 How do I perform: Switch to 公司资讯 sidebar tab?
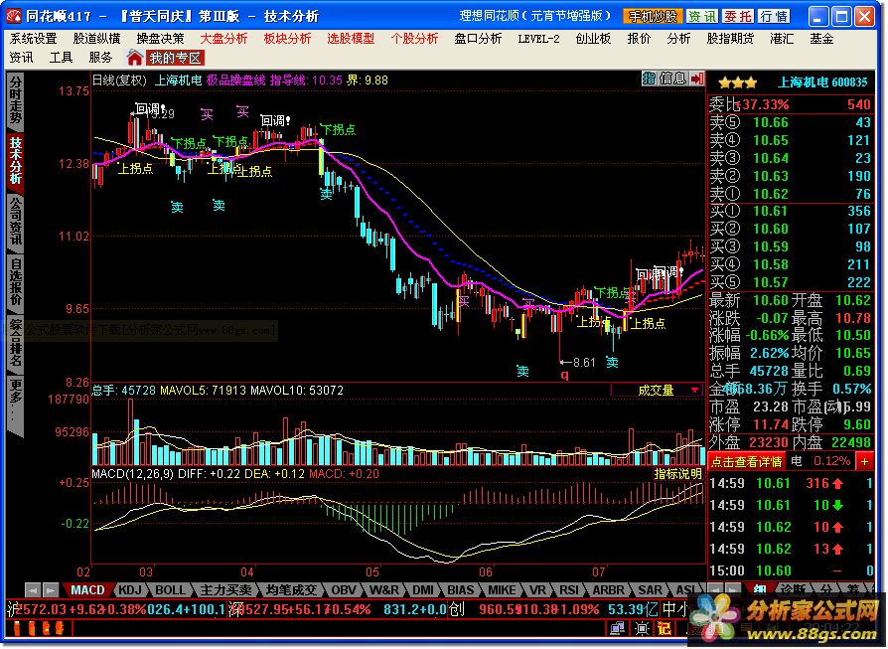(15, 221)
